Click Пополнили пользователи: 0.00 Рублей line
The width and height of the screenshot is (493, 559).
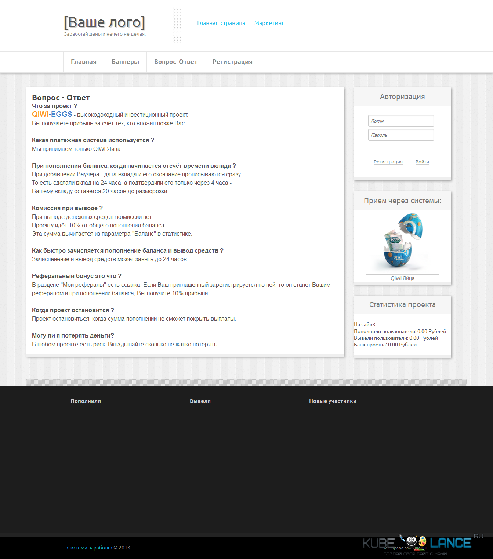[400, 331]
